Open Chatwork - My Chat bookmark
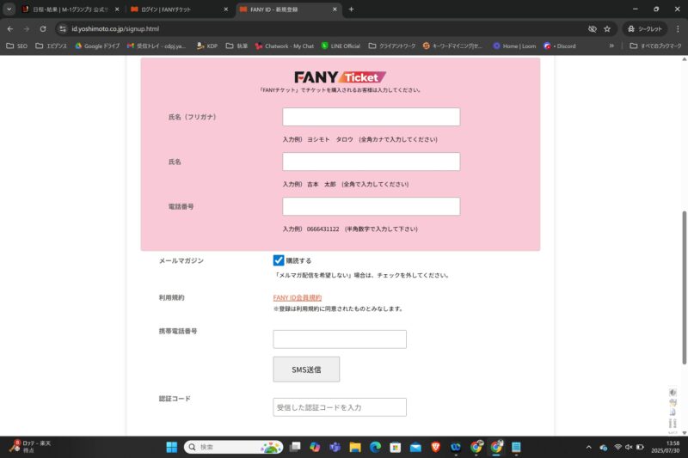 pos(285,46)
